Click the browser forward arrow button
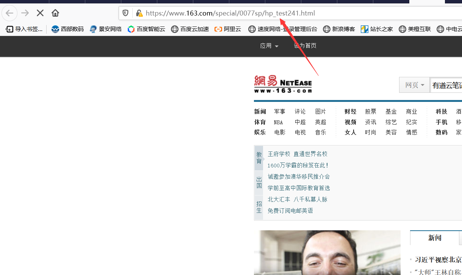This screenshot has height=275, width=462. coord(25,13)
